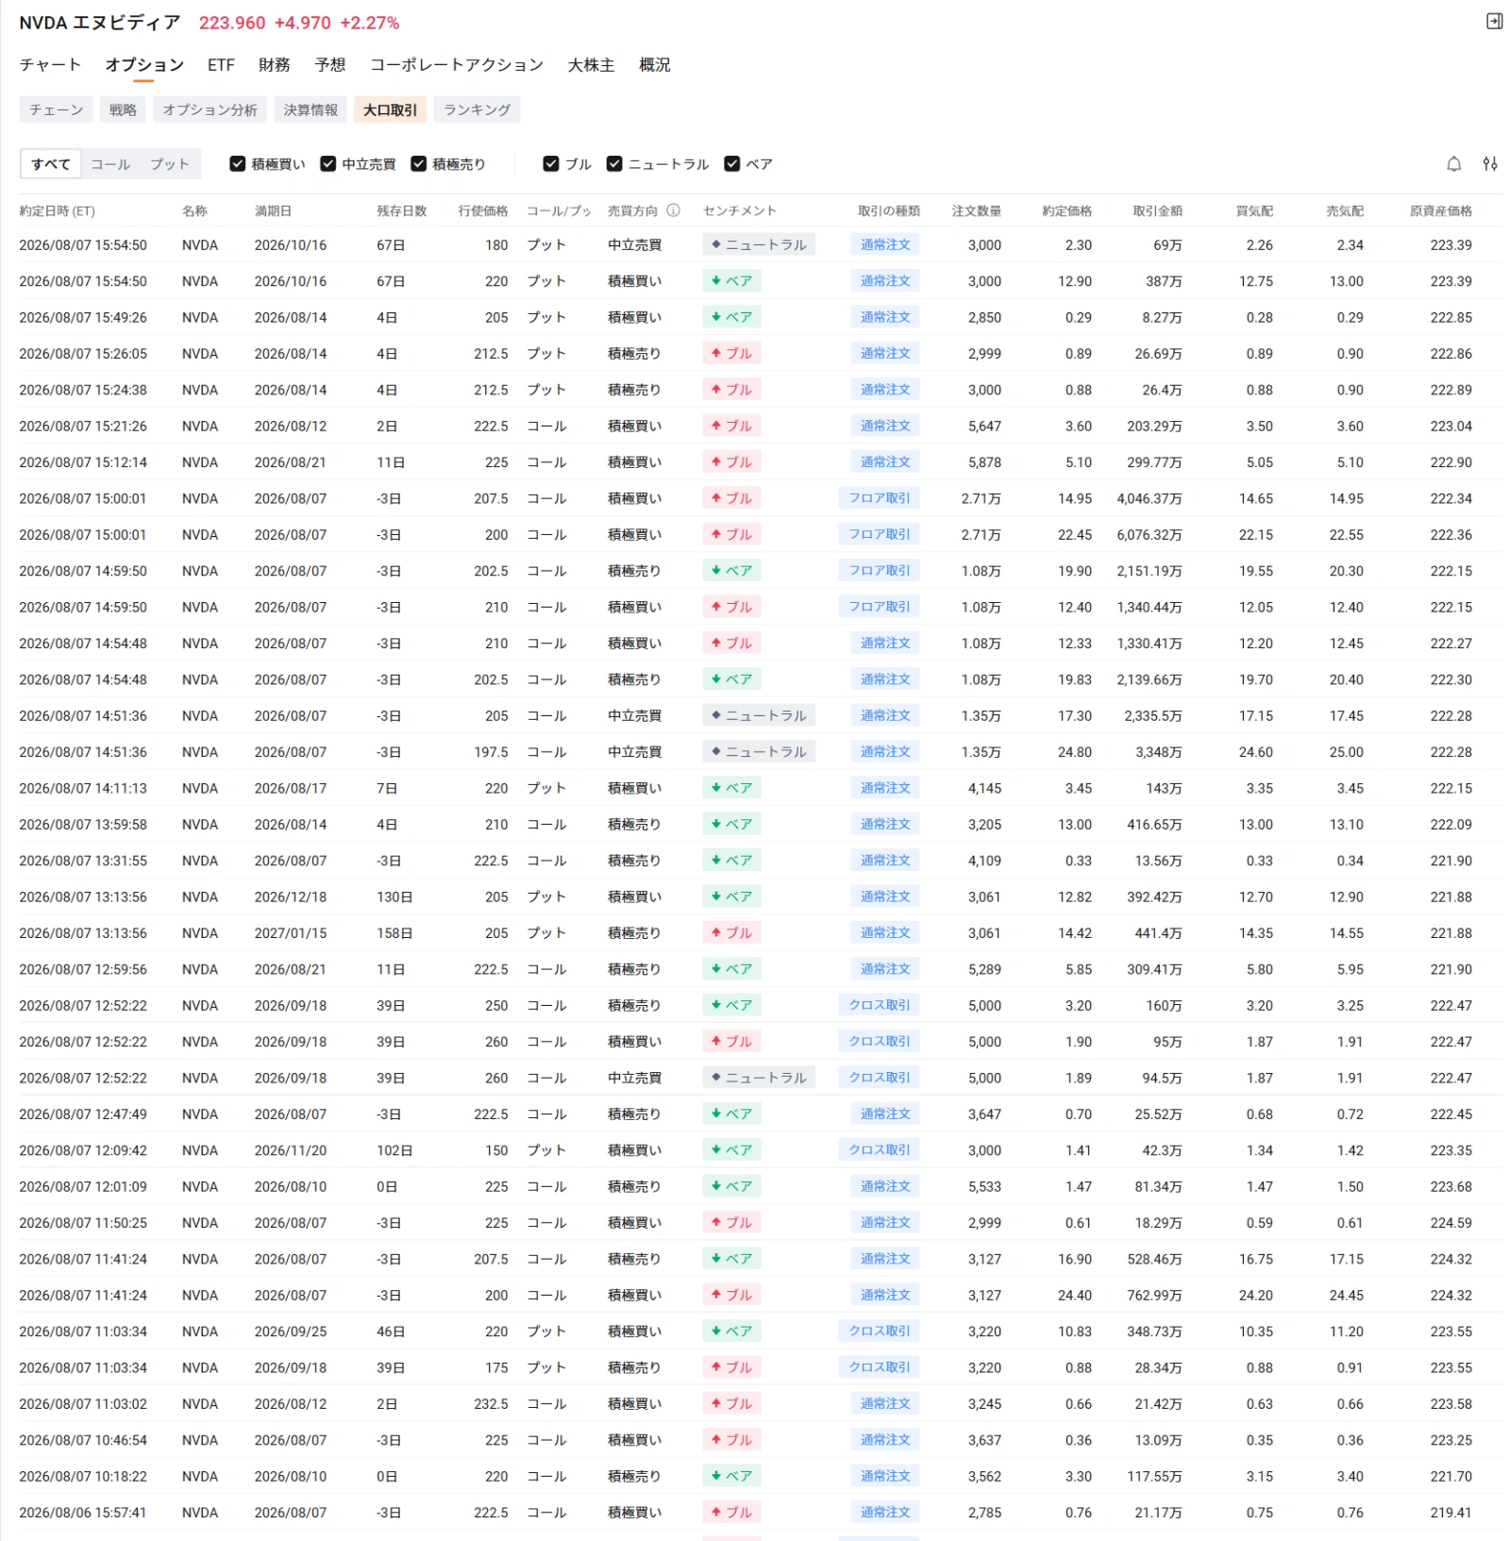Click the bell alert icon
The image size is (1510, 1541).
tap(1453, 164)
